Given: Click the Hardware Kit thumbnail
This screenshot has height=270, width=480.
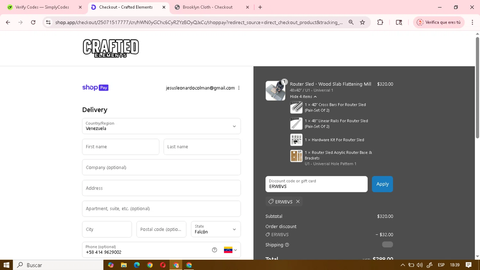Looking at the screenshot, I should click(296, 140).
